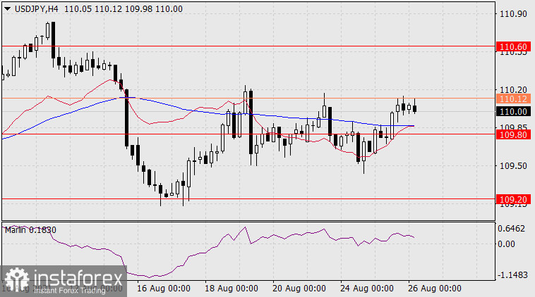Image resolution: width=535 pixels, height=297 pixels.
Task: Click the 110.90 price scale value
Action: pyautogui.click(x=513, y=14)
